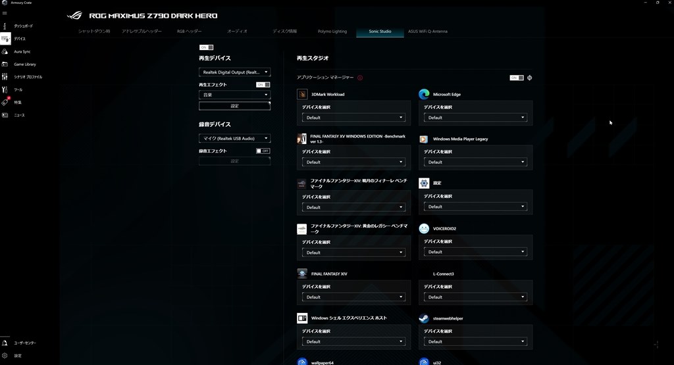Switch to the シャットダウン時 tab
This screenshot has height=365, width=674.
coord(94,32)
